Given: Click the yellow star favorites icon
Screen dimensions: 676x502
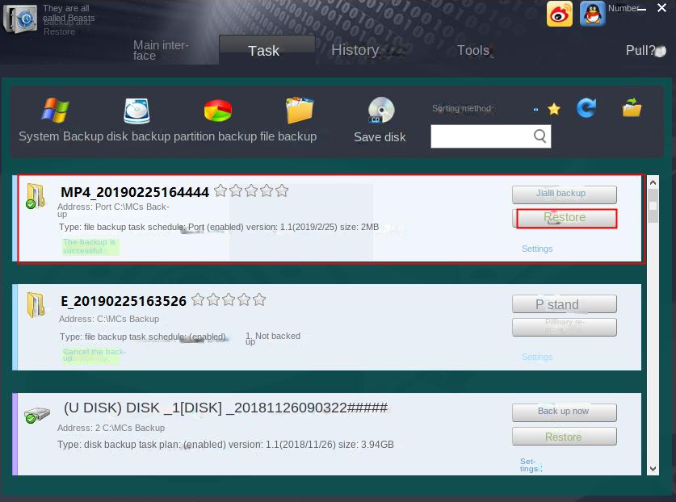Looking at the screenshot, I should point(554,109).
